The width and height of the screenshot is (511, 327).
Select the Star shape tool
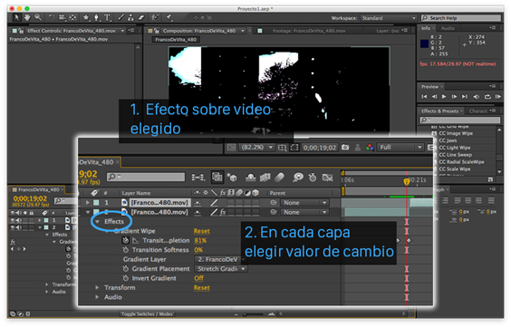[x=86, y=17]
